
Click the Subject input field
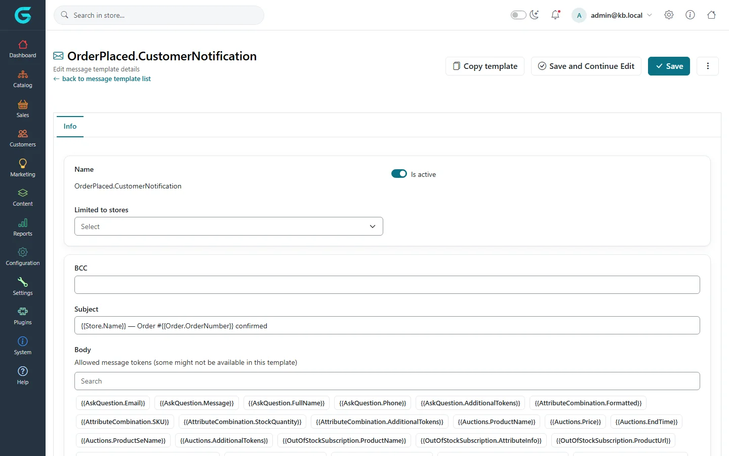(387, 325)
